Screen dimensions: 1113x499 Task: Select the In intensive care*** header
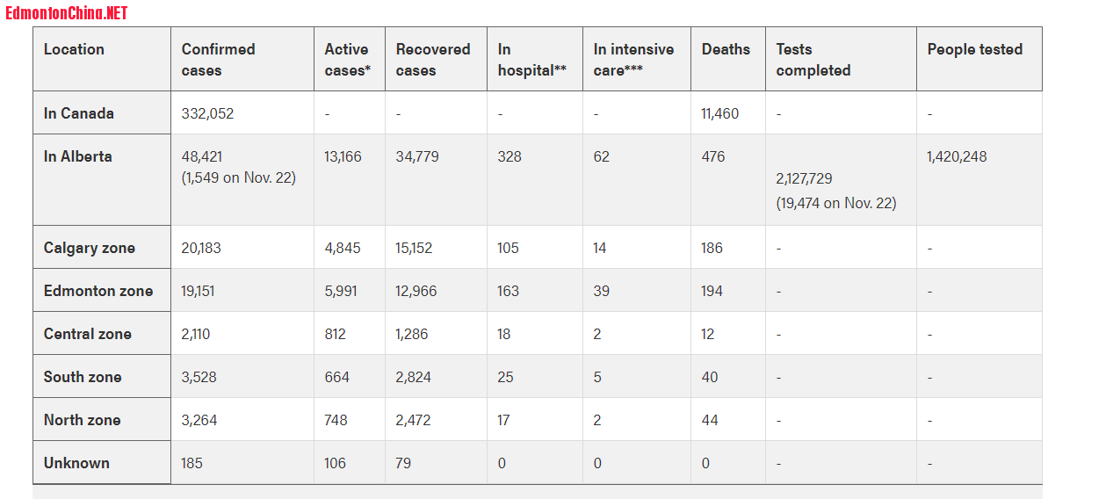[633, 60]
